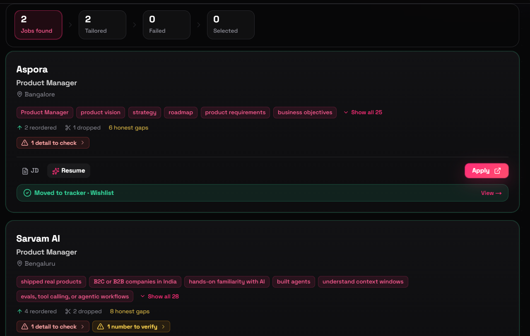Click the built agents tag
The height and width of the screenshot is (336, 530).
click(x=294, y=281)
